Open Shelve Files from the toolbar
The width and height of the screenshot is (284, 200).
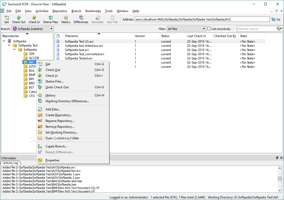[x=50, y=19]
